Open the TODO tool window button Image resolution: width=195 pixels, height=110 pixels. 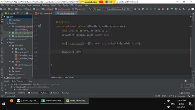[x=21, y=93]
